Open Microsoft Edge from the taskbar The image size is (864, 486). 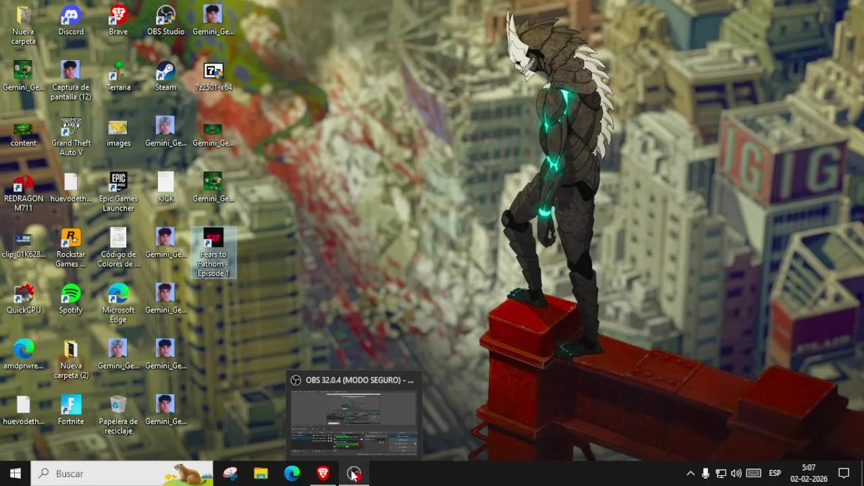click(x=292, y=473)
